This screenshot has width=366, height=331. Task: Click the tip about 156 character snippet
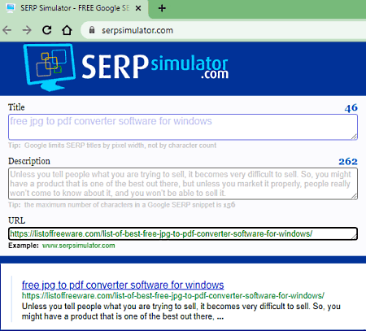coord(122,205)
